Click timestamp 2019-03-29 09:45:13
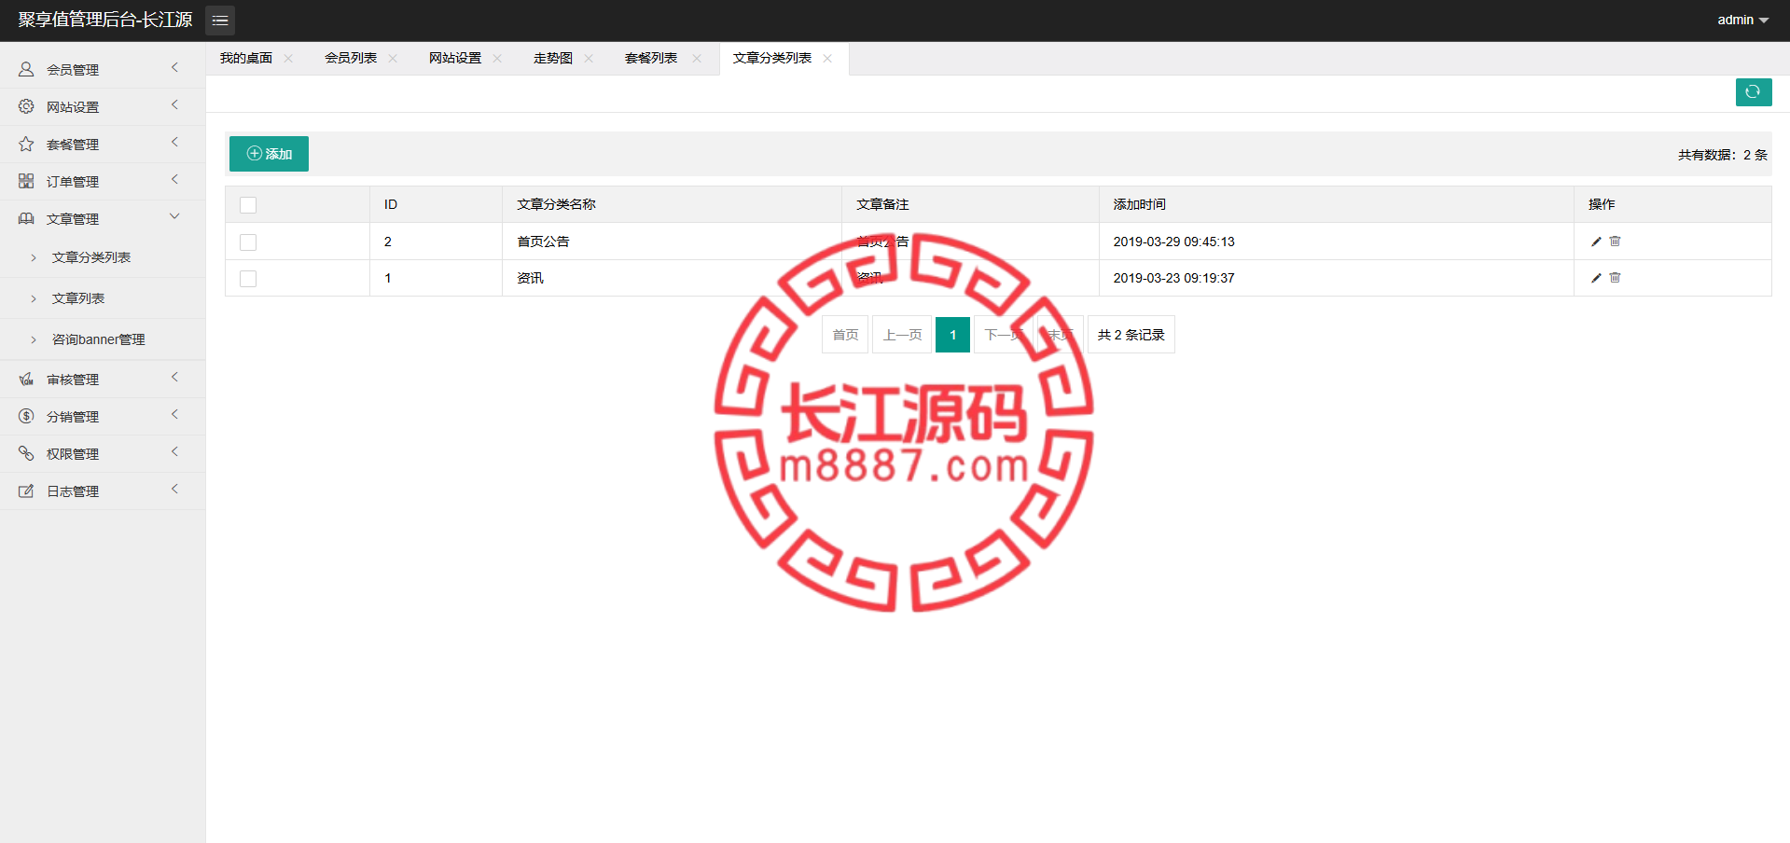Screen dimensions: 1790x843 click(1173, 242)
